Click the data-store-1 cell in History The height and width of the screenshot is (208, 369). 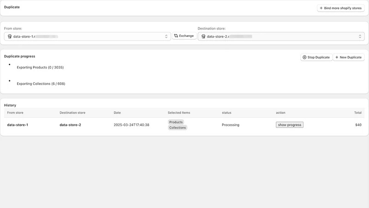pyautogui.click(x=18, y=125)
